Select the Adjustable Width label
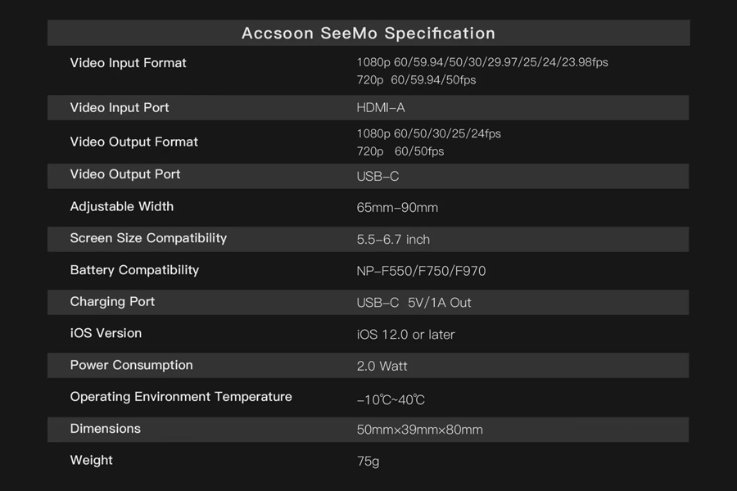Viewport: 737px width, 491px height. click(x=122, y=207)
